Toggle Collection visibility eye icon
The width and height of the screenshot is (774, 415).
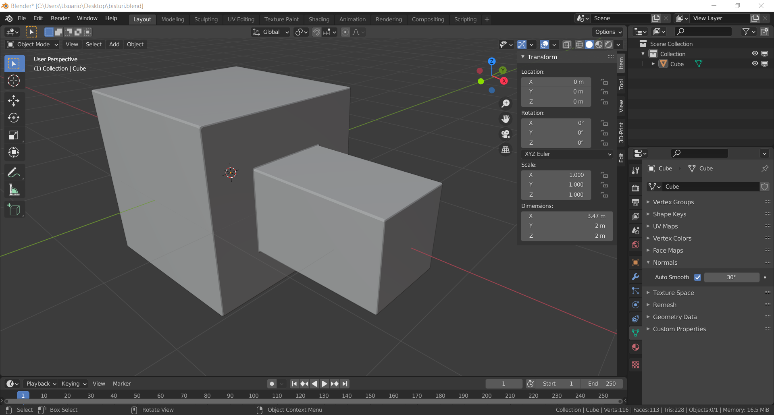pyautogui.click(x=755, y=54)
